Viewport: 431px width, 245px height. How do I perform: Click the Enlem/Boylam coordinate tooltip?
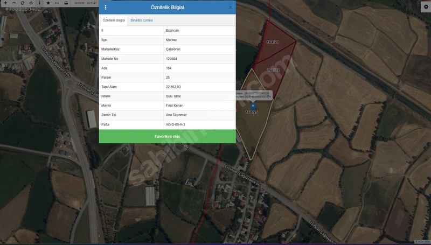click(254, 95)
